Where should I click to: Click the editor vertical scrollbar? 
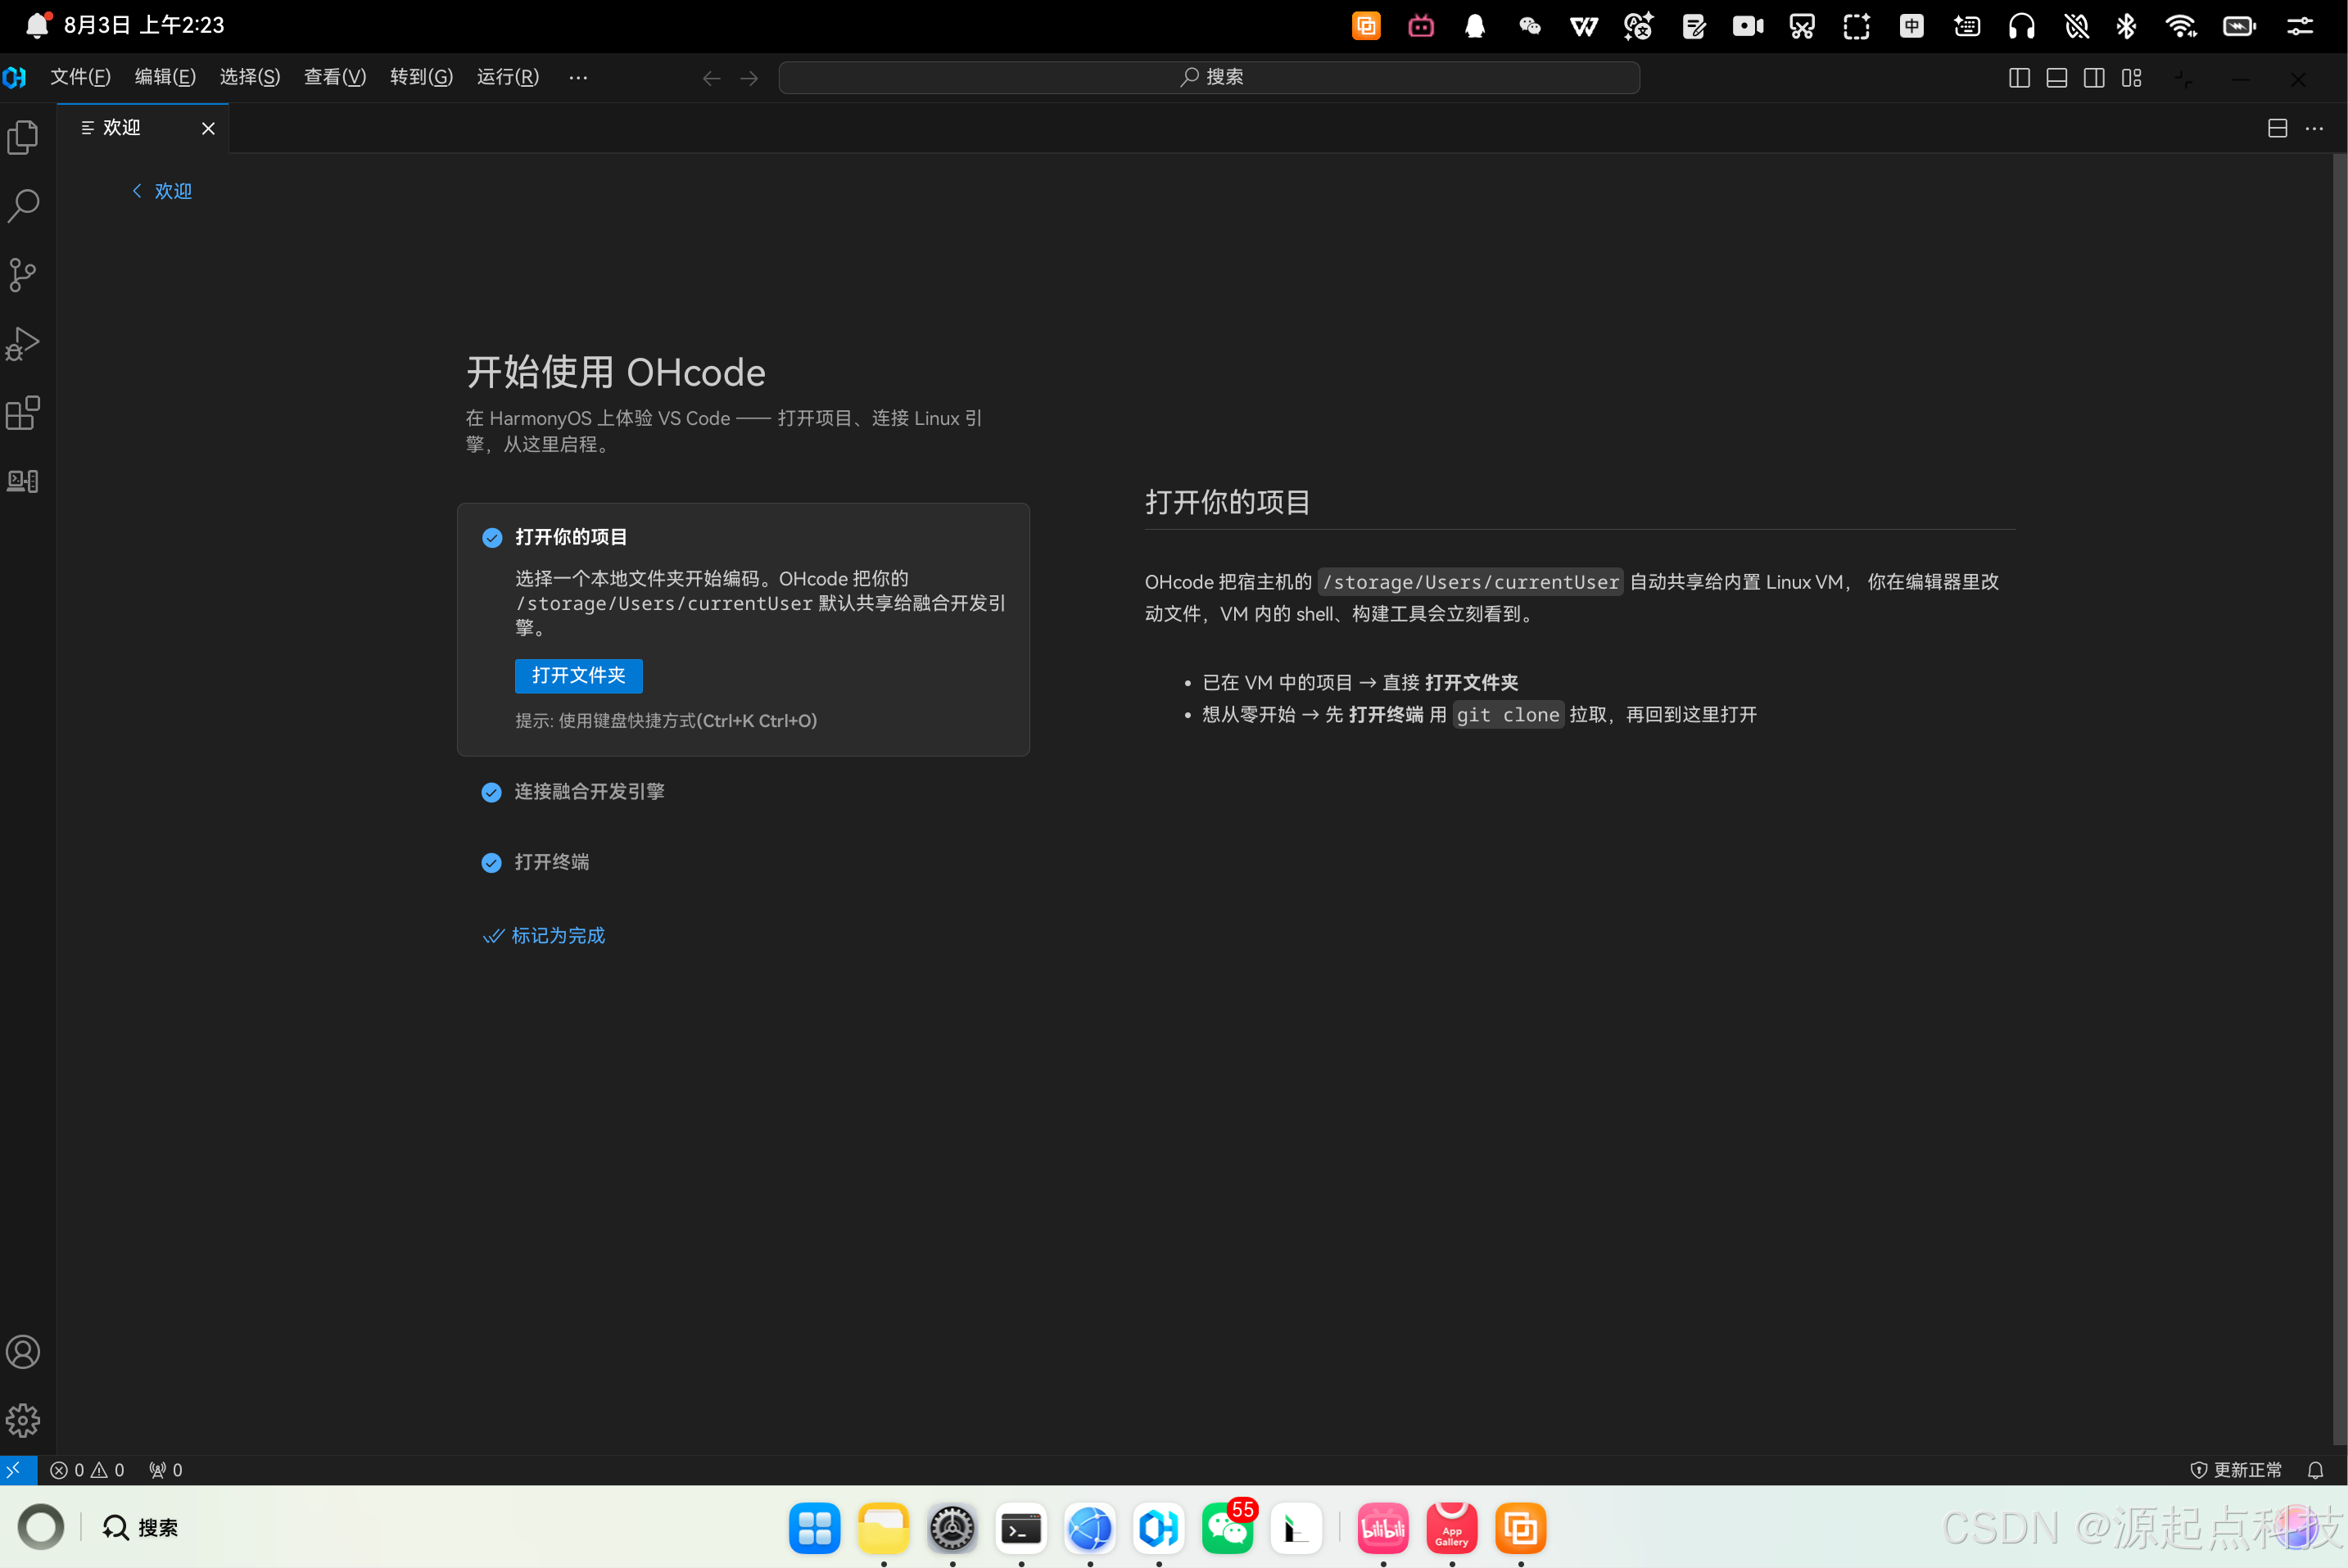(2339, 800)
